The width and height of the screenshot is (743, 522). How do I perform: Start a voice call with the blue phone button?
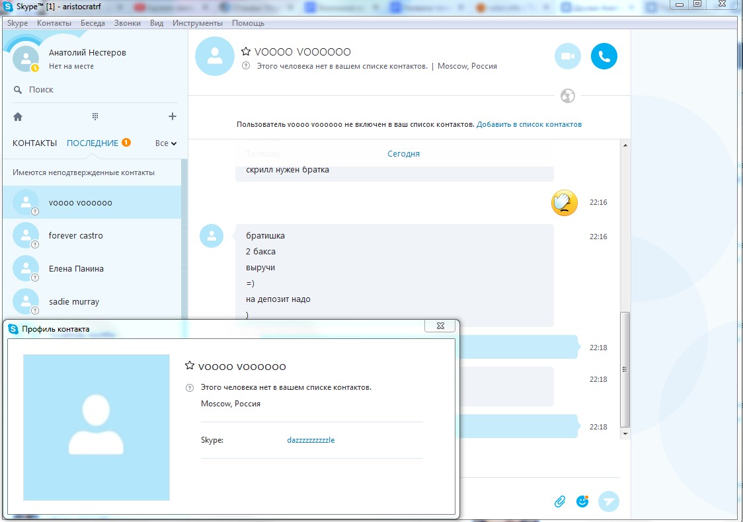[604, 56]
